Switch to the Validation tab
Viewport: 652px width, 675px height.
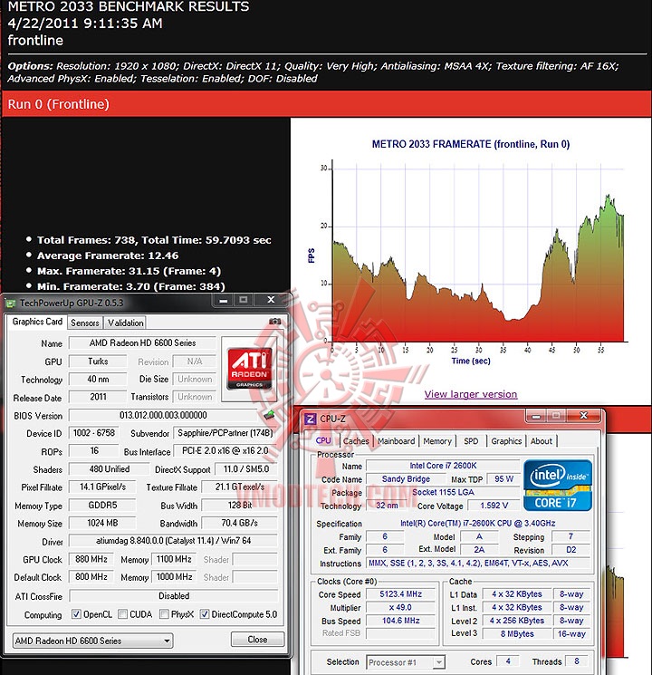tap(125, 323)
